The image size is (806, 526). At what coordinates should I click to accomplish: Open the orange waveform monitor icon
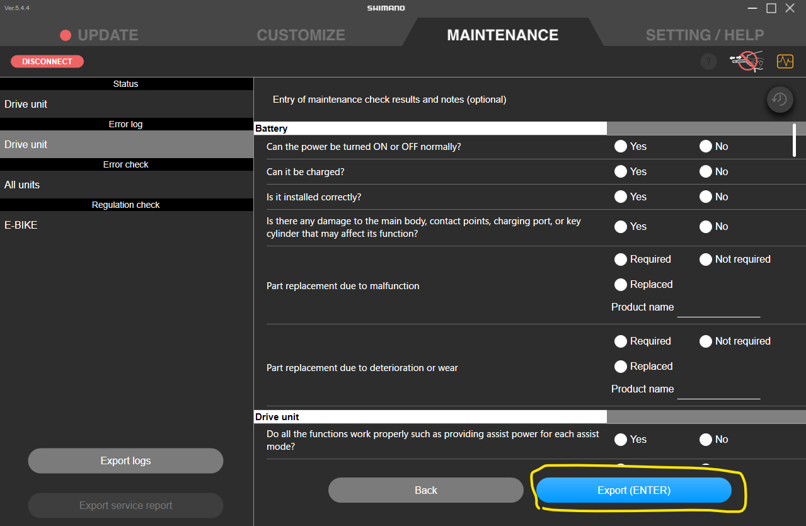[785, 61]
